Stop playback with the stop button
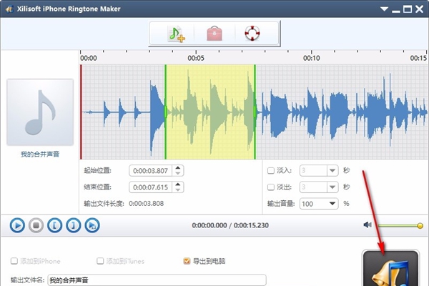Viewport: 429px width, 286px height. pos(36,225)
